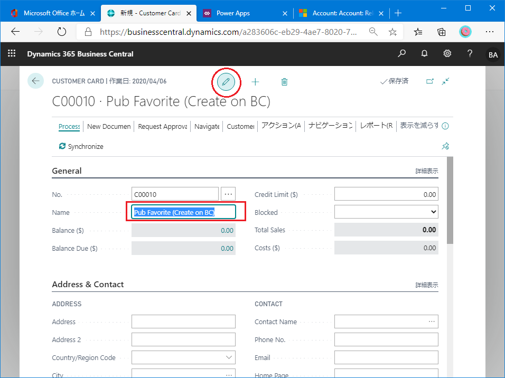Switch to the Account browser tab
This screenshot has width=505, height=378.
(x=342, y=13)
